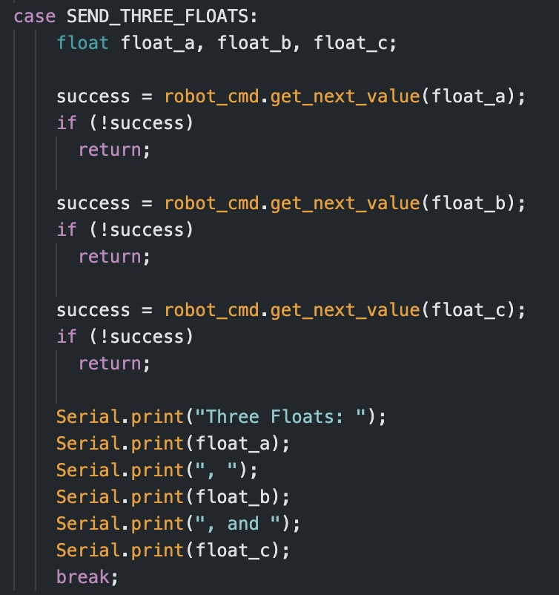Screen dimensions: 559x595
Task: Click the float type keyword
Action: (83, 42)
